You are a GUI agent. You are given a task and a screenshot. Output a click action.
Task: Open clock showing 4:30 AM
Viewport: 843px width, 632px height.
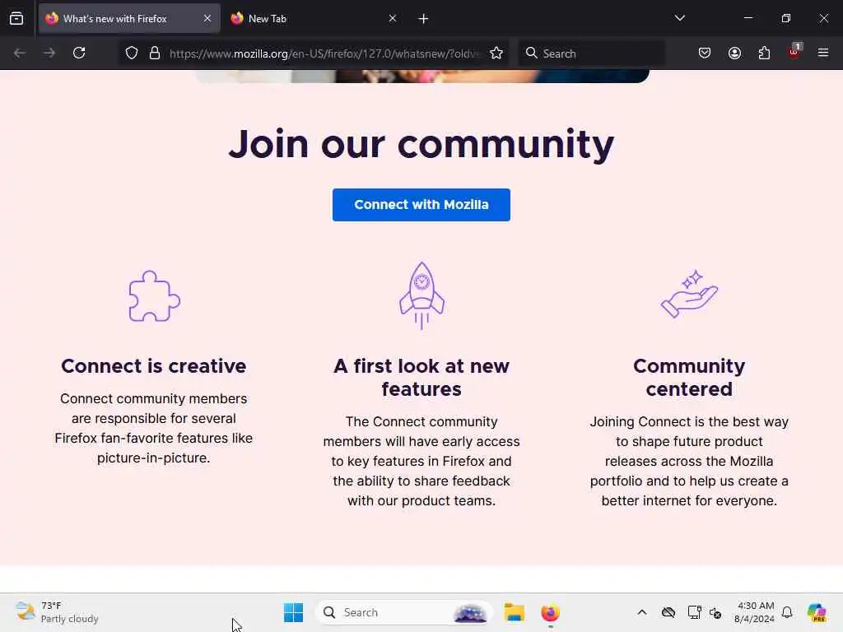point(754,612)
